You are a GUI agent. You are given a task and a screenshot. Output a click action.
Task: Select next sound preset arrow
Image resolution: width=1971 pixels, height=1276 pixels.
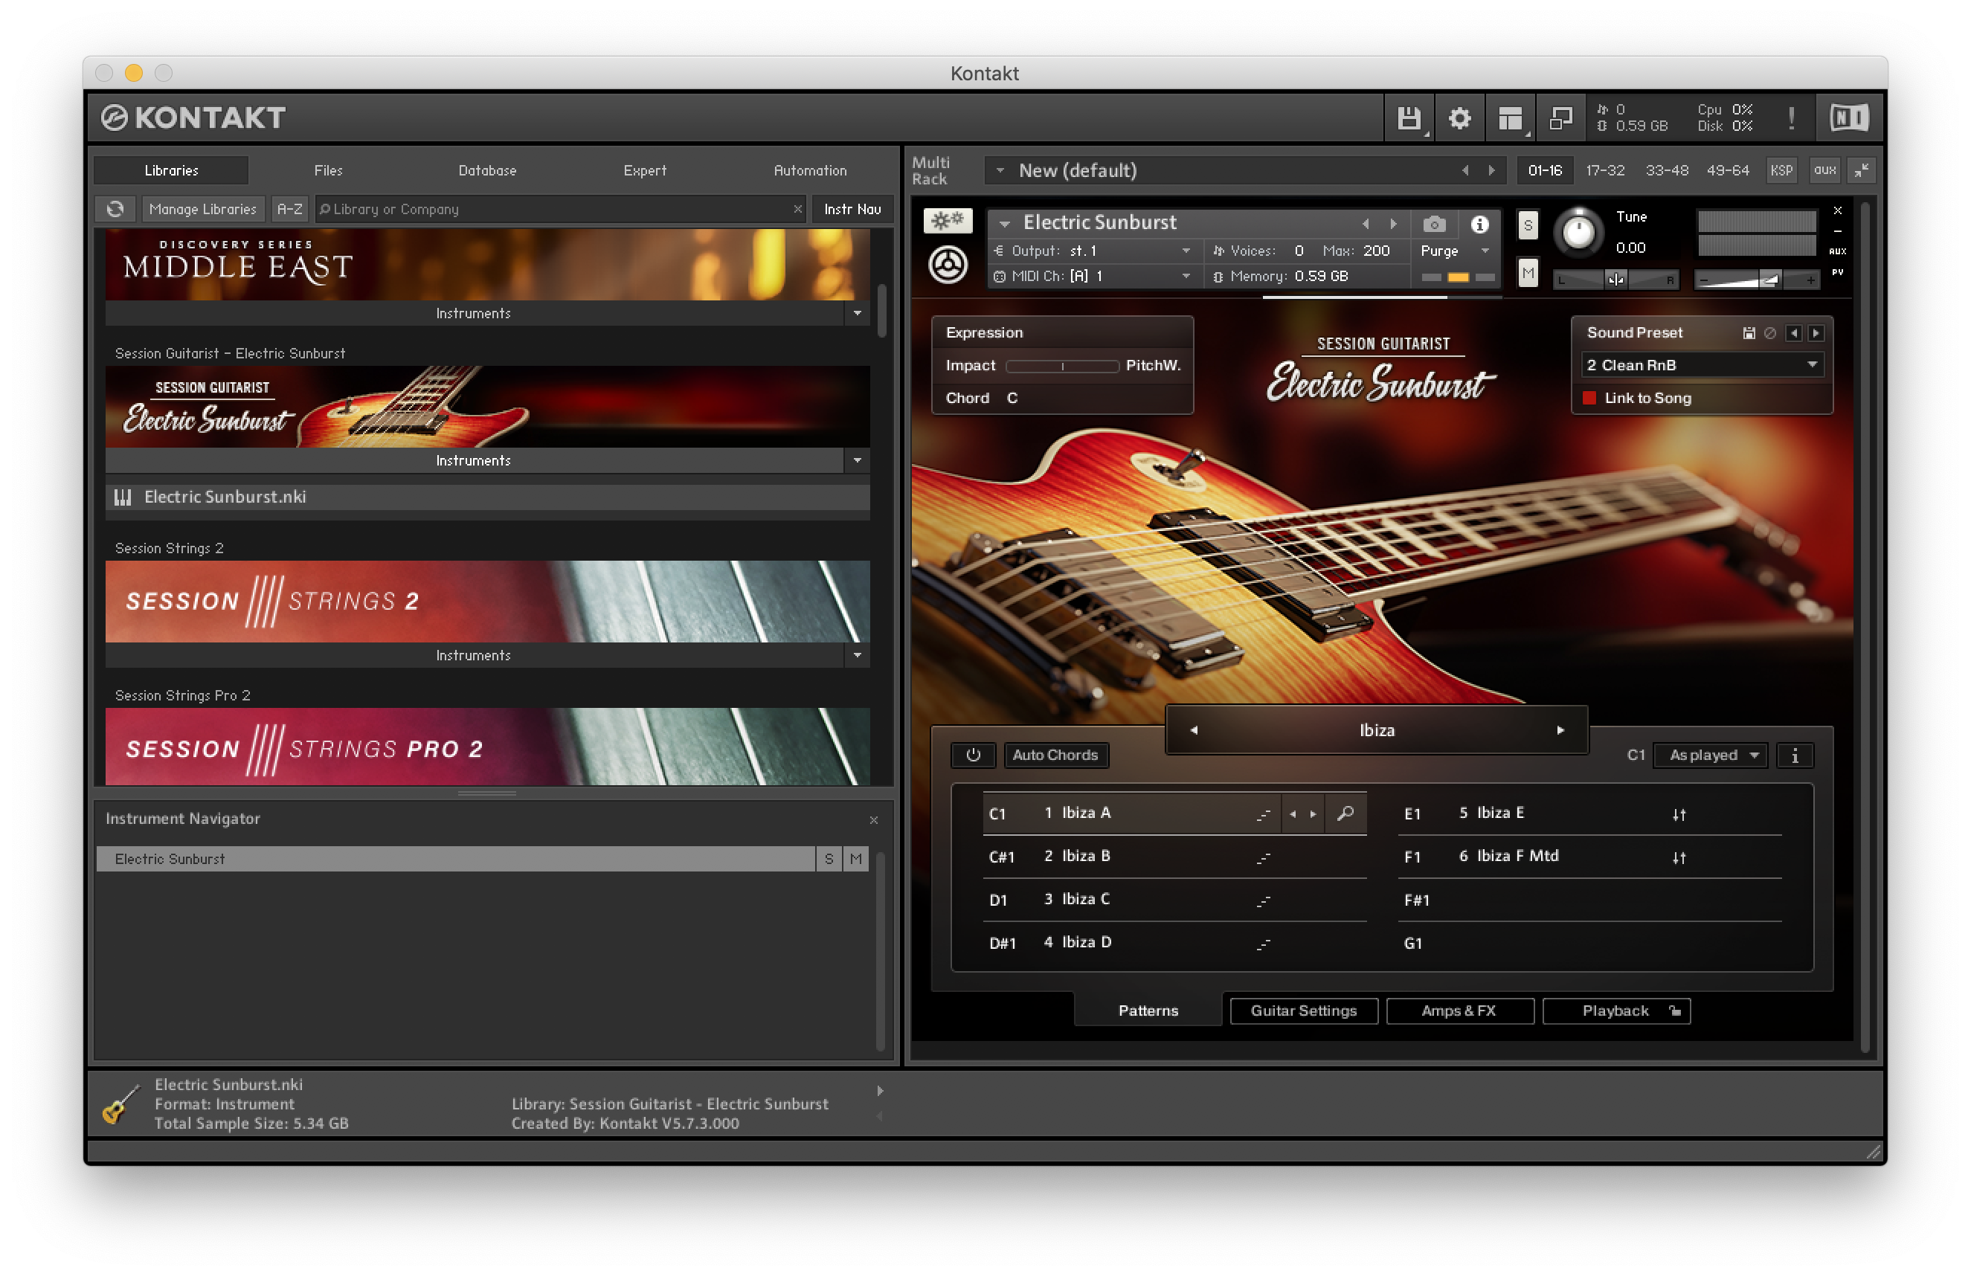[x=1816, y=333]
